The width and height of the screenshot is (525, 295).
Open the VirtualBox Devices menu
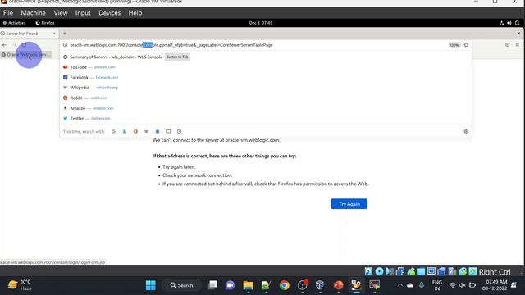pos(109,13)
